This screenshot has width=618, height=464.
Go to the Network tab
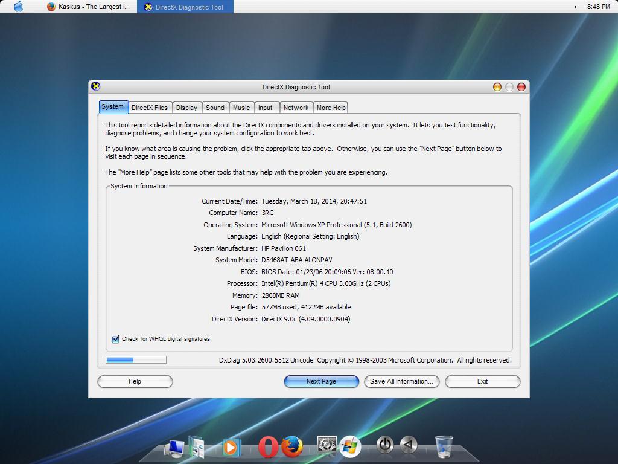[296, 108]
